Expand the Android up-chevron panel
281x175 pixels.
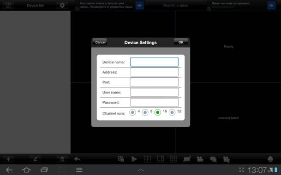click(x=140, y=170)
